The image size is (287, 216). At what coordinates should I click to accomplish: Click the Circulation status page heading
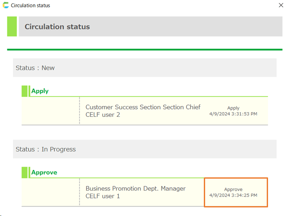pos(57,27)
